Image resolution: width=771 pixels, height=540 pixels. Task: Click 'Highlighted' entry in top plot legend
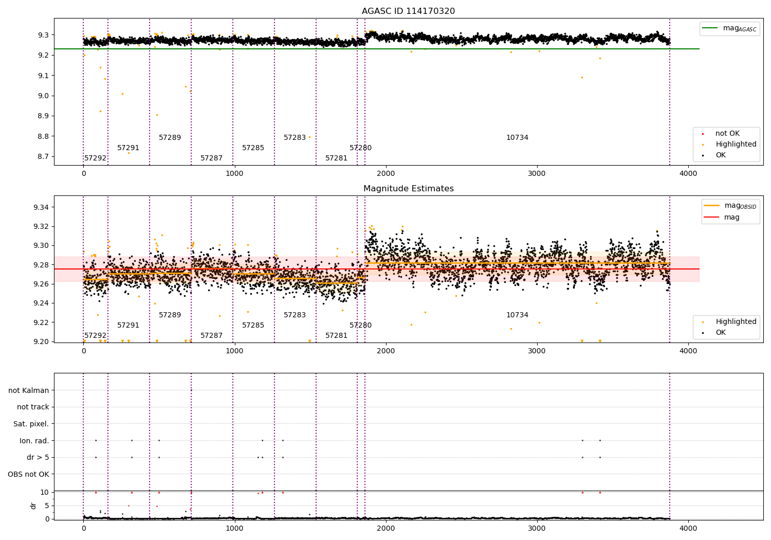736,145
